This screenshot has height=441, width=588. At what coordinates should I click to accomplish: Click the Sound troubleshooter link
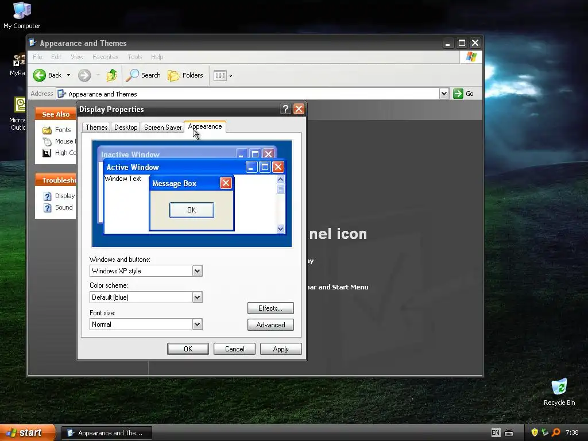(x=64, y=208)
